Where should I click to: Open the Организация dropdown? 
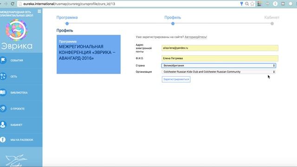(219, 72)
